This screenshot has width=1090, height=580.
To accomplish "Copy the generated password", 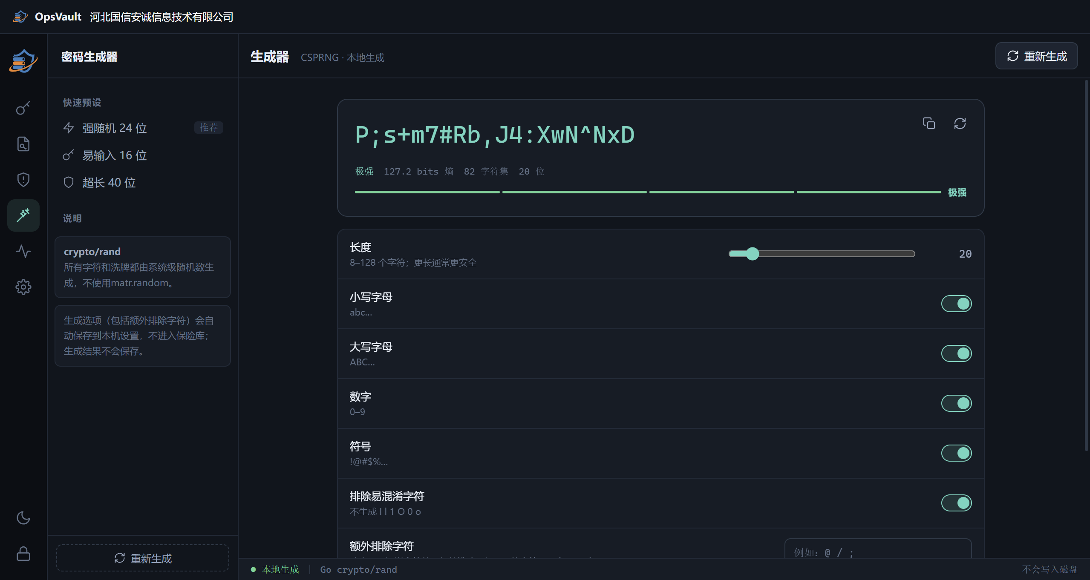I will pos(929,123).
